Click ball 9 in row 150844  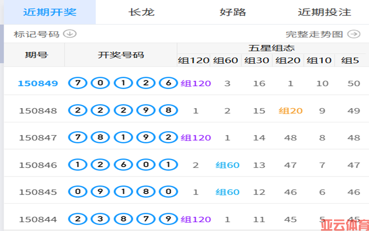point(168,219)
